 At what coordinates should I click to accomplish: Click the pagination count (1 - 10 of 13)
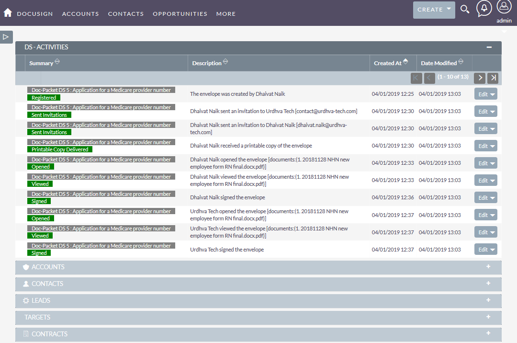click(x=453, y=77)
